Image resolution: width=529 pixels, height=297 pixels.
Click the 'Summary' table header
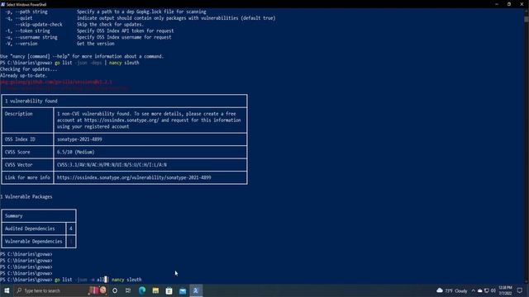pos(13,216)
